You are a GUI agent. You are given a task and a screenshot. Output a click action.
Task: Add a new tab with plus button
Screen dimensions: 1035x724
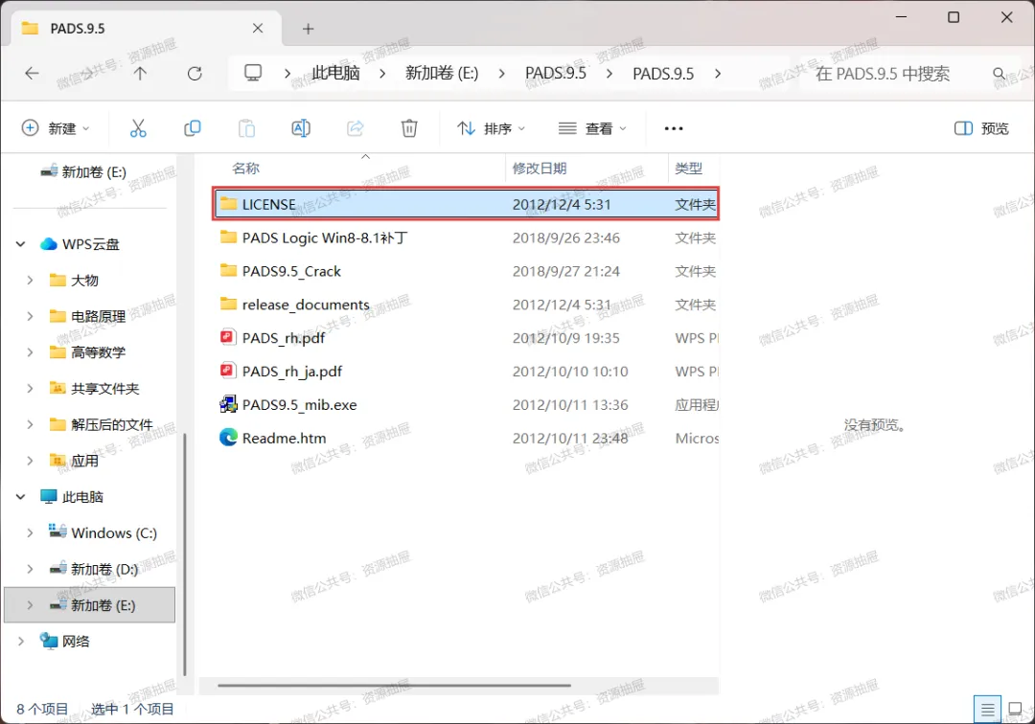[x=309, y=29]
